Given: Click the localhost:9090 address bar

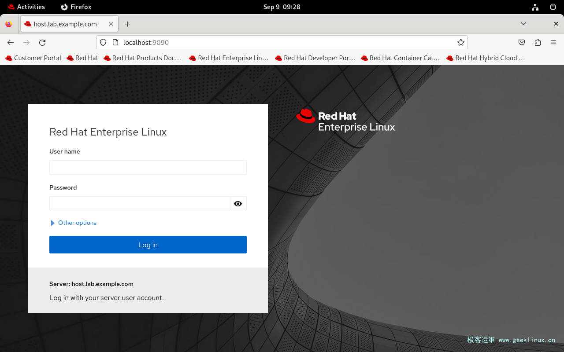Looking at the screenshot, I should pyautogui.click(x=282, y=43).
